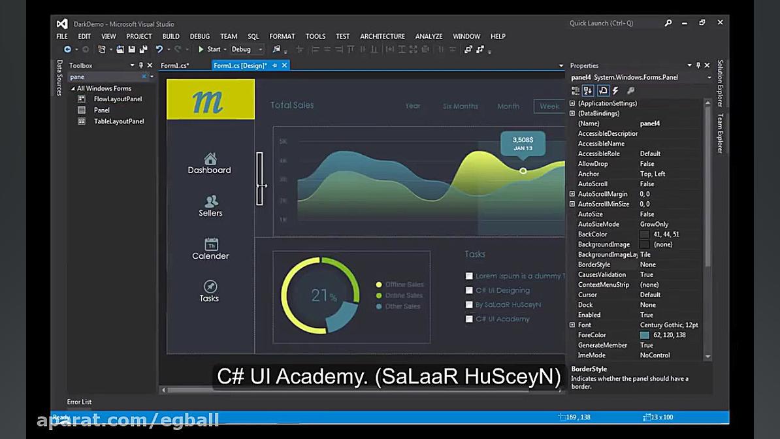780x439 pixels.
Task: Expand the AutoScrollMinSize property
Action: tap(572, 204)
